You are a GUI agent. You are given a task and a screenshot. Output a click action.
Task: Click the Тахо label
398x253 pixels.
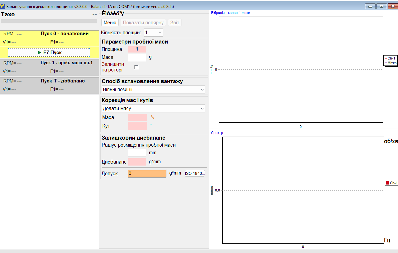point(8,14)
